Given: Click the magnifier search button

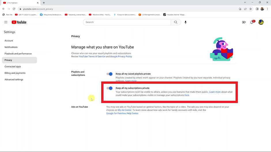Looking at the screenshot, I should pos(176,22).
